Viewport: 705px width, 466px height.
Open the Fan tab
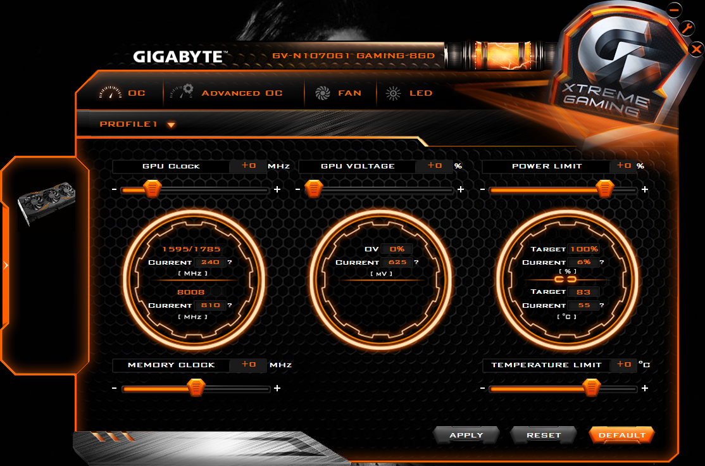point(338,93)
